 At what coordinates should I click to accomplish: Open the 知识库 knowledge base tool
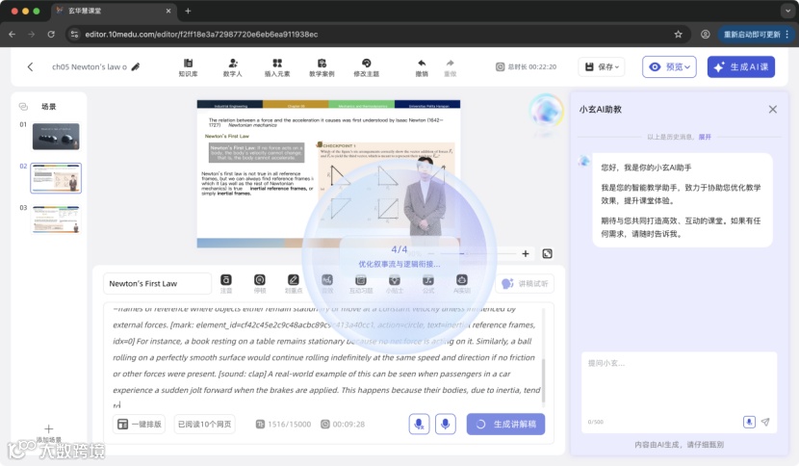point(188,67)
